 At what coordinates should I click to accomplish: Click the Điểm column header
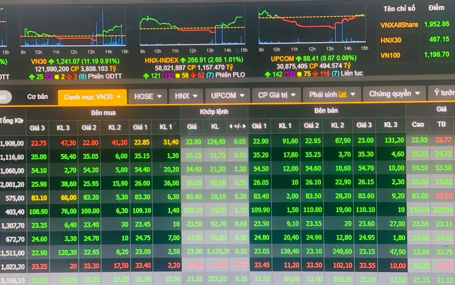pos(436,8)
